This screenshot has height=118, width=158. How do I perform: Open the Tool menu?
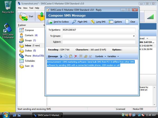click(x=31, y=8)
